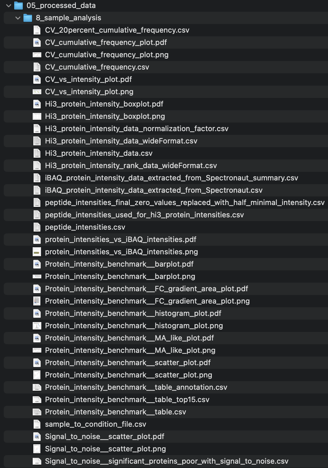Click PDF icon of CV_vs_intensity_plot.pdf
Screen dimensions: 328x468
pos(37,79)
